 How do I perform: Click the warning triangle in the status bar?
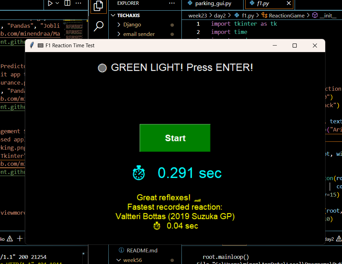point(10,238)
